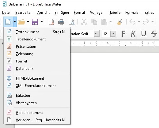
Task: Create a new Präsentation
Action: 37,47
